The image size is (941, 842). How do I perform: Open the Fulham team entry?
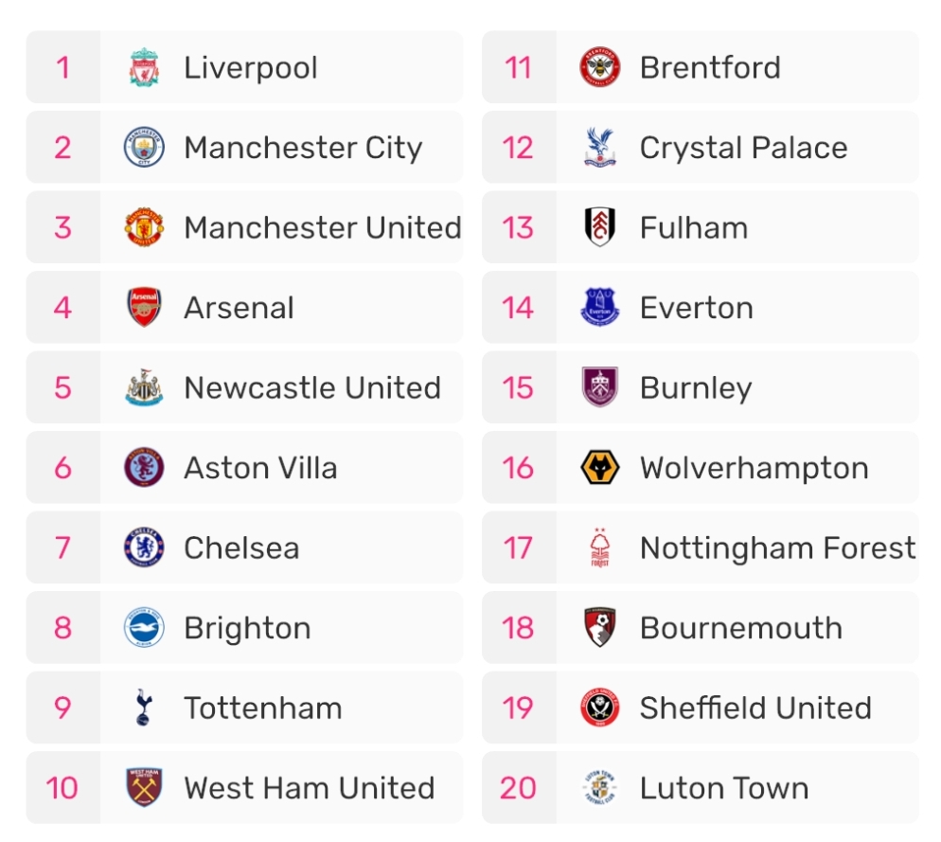point(694,228)
